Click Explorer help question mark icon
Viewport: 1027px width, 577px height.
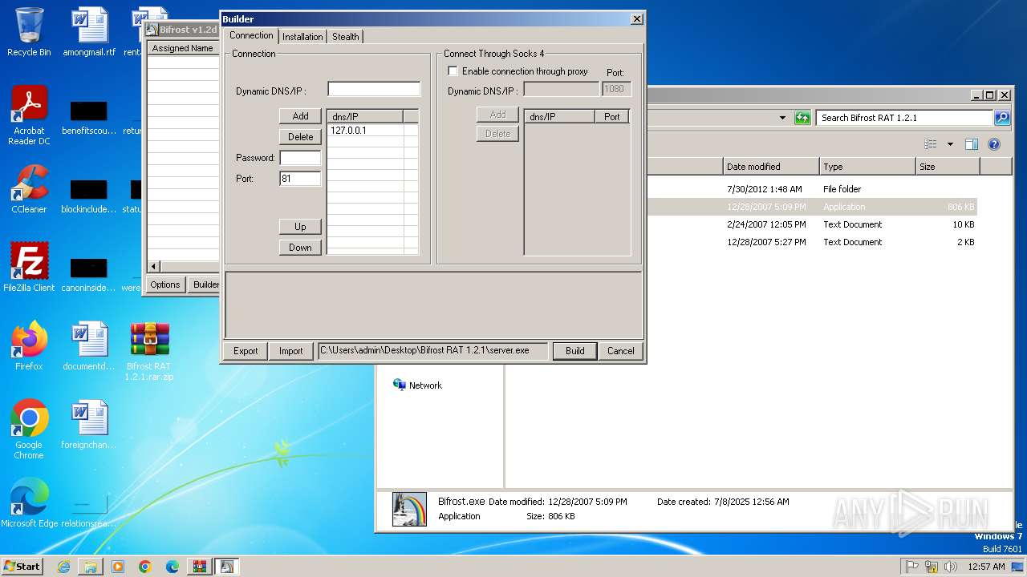coord(994,144)
